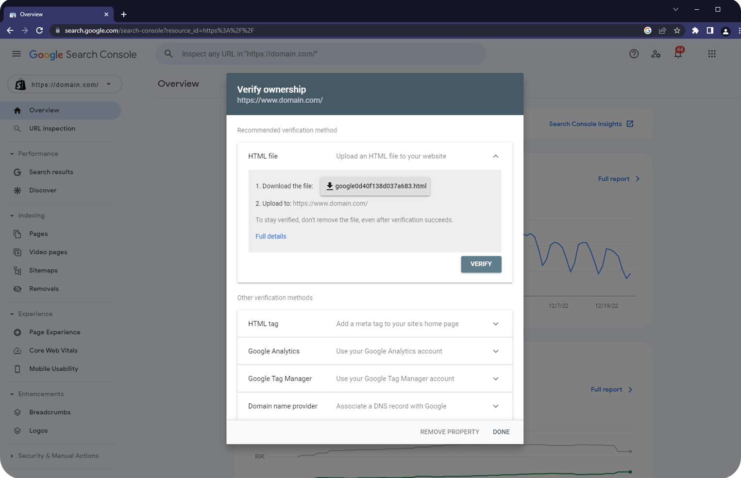Click the Mobile Usability phone icon

tap(17, 369)
